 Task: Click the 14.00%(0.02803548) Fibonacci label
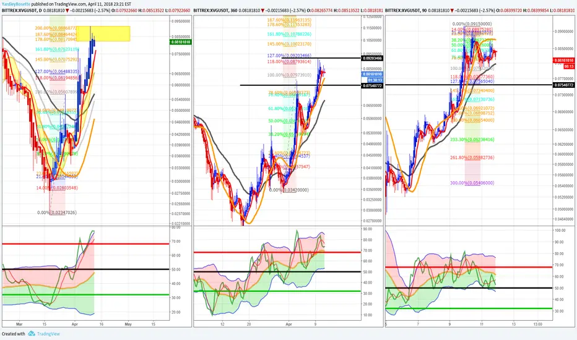[x=57, y=188]
